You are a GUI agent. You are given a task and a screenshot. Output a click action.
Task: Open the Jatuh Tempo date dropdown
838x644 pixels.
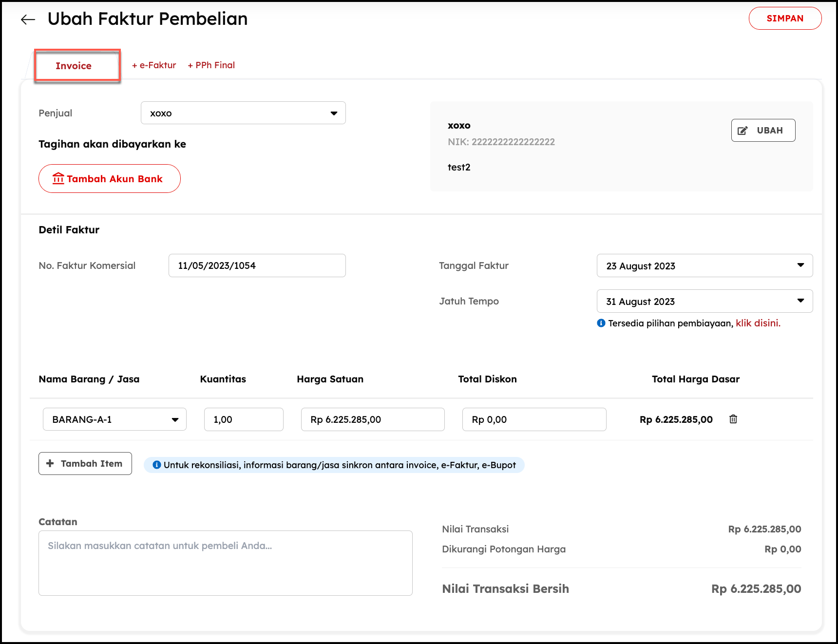coord(704,301)
